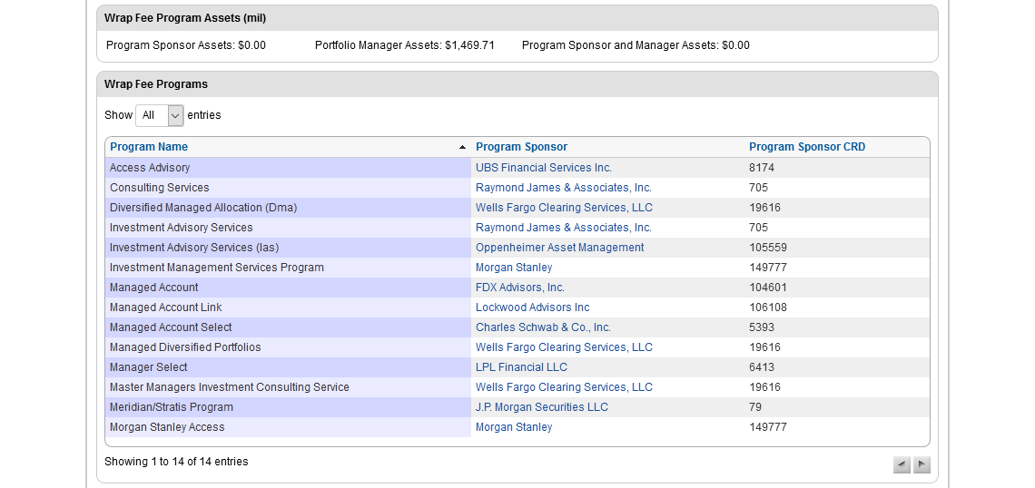Viewport: 1035px width, 488px height.
Task: Click Wells Fargo link for Diversified Managed Allocation
Action: (564, 208)
